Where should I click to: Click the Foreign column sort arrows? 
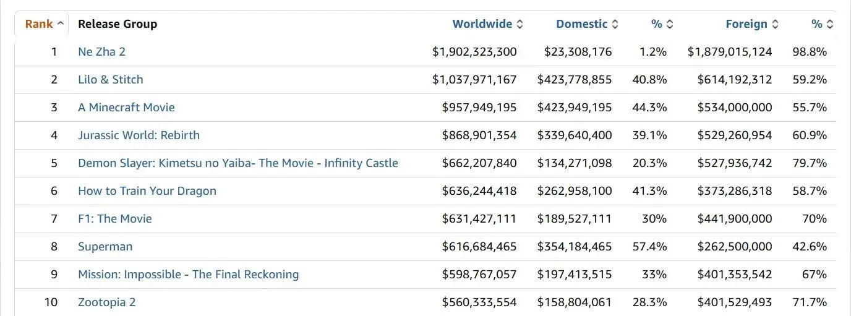(x=775, y=24)
